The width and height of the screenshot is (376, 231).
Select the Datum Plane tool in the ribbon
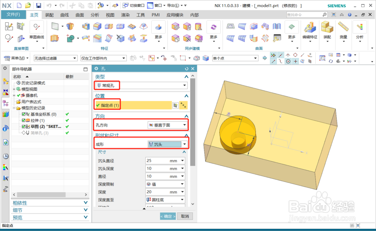[55, 26]
